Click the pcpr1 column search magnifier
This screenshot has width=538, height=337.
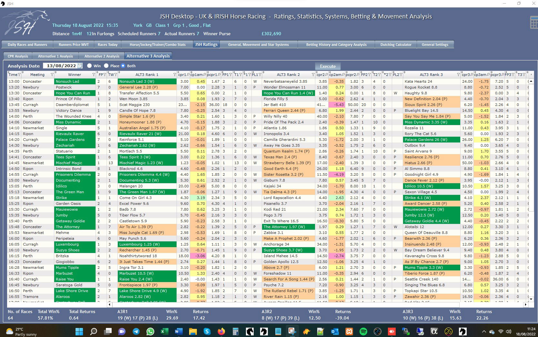(219, 75)
